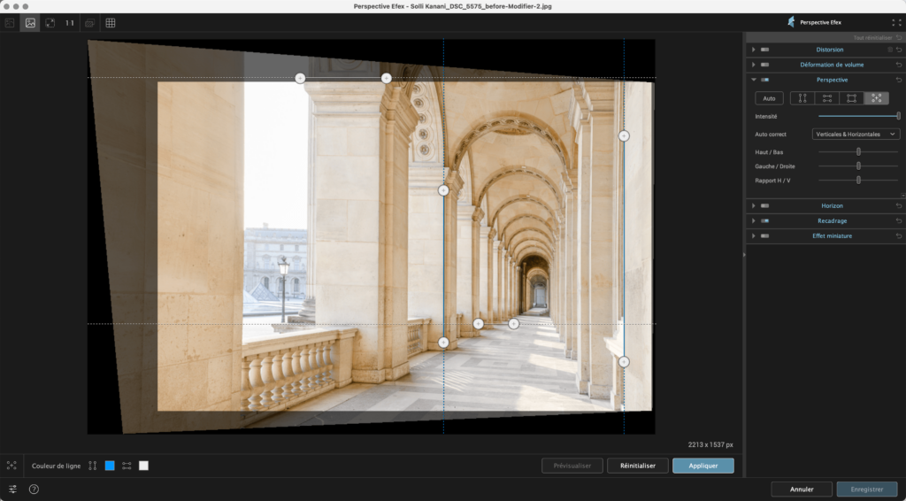Click the Distorsion section title
The image size is (906, 501).
(830, 50)
